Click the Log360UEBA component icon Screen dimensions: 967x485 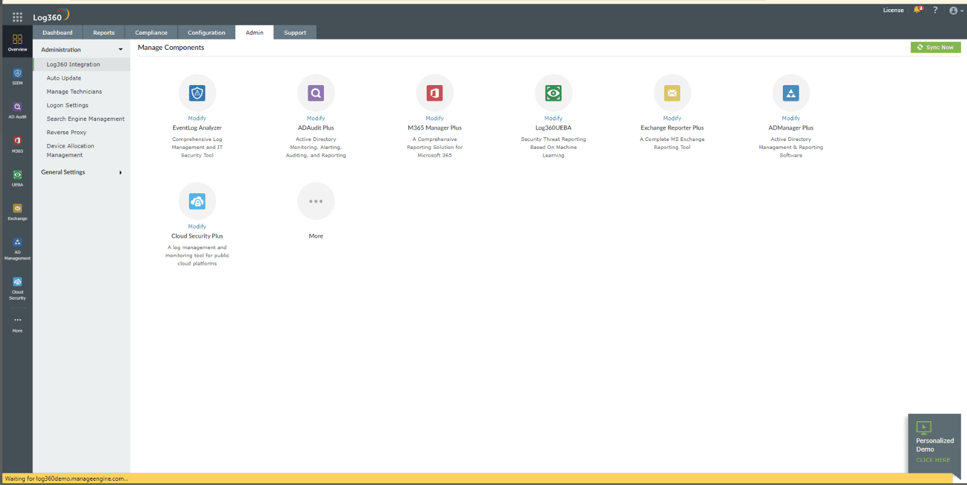[554, 93]
